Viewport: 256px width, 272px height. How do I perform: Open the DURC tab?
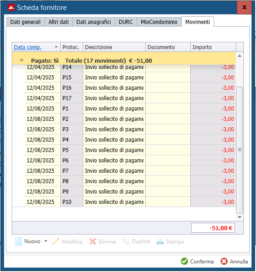[x=126, y=22]
